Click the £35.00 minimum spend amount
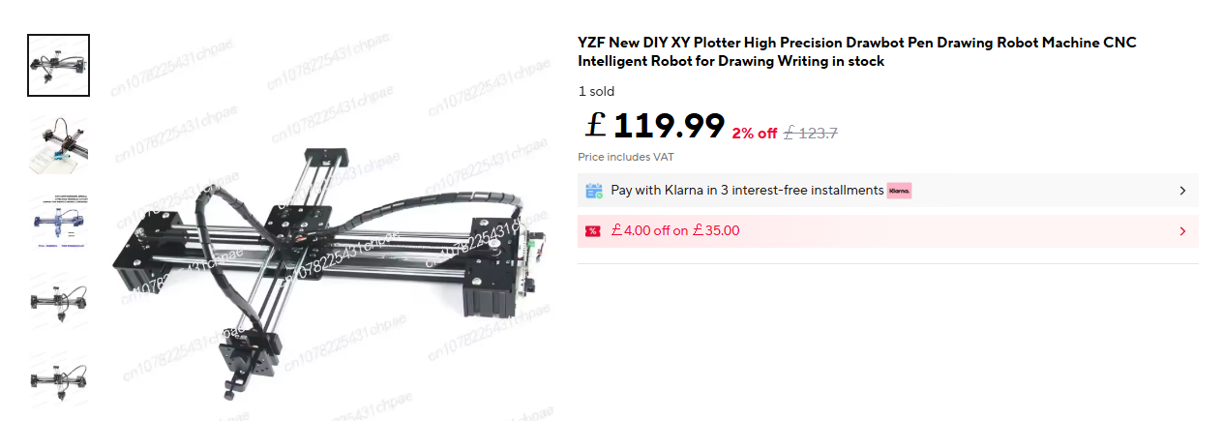Screen dimensions: 1223x421 pyautogui.click(x=716, y=231)
